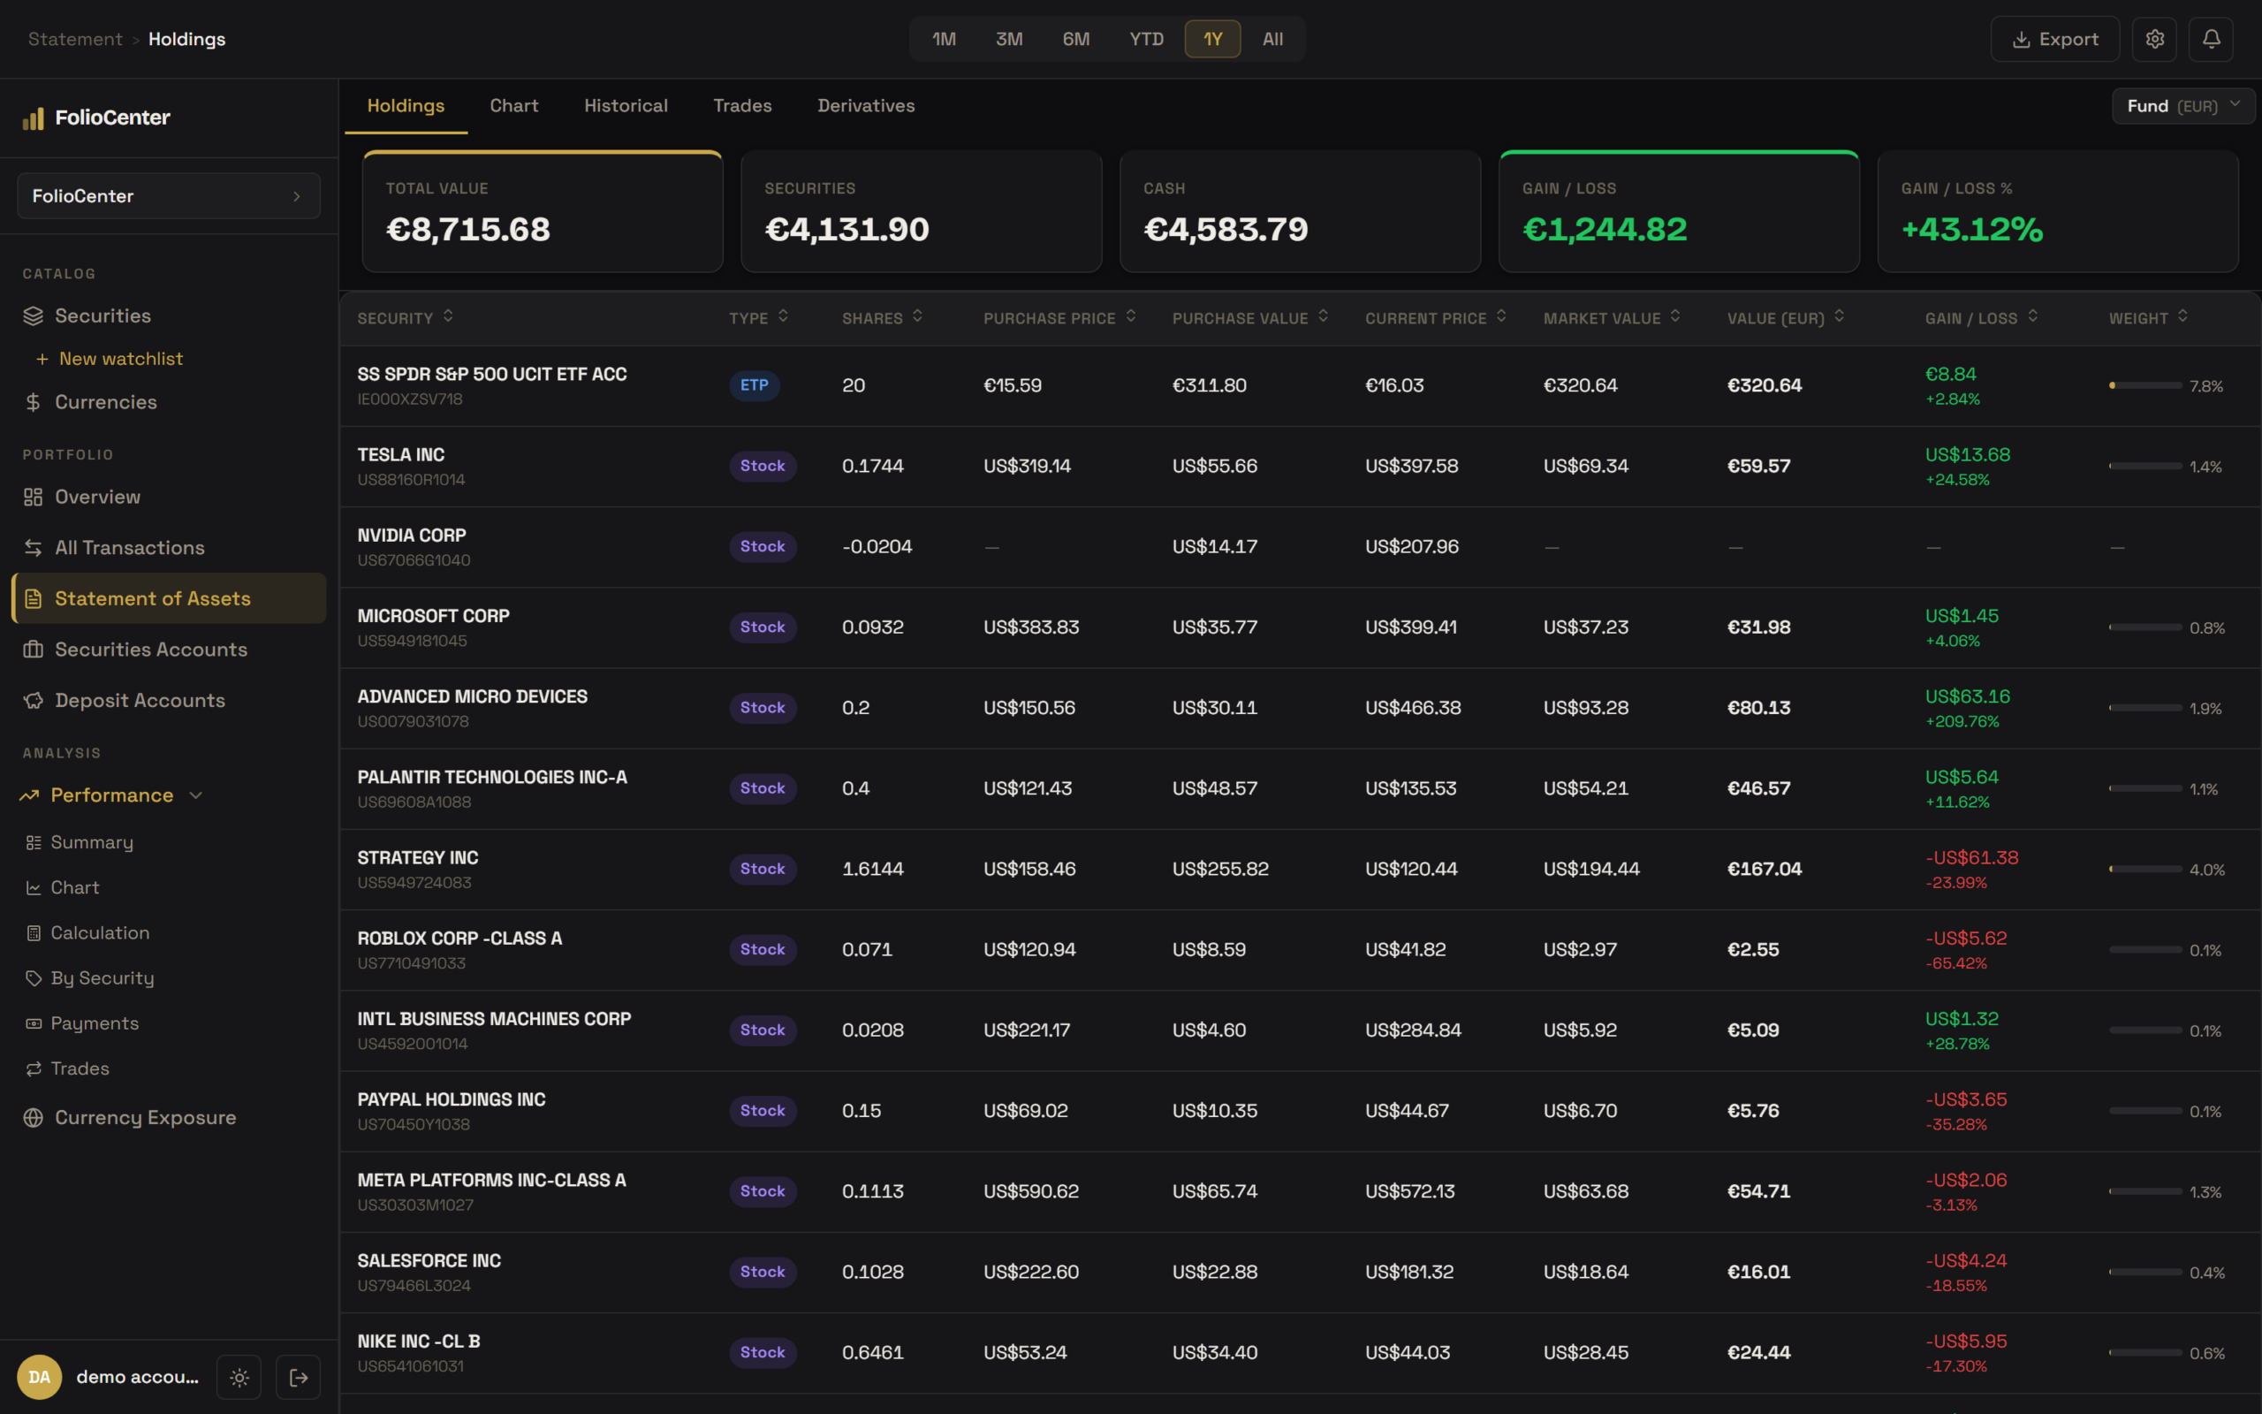Click the FolioCenter logo icon
The height and width of the screenshot is (1414, 2262).
coord(34,118)
